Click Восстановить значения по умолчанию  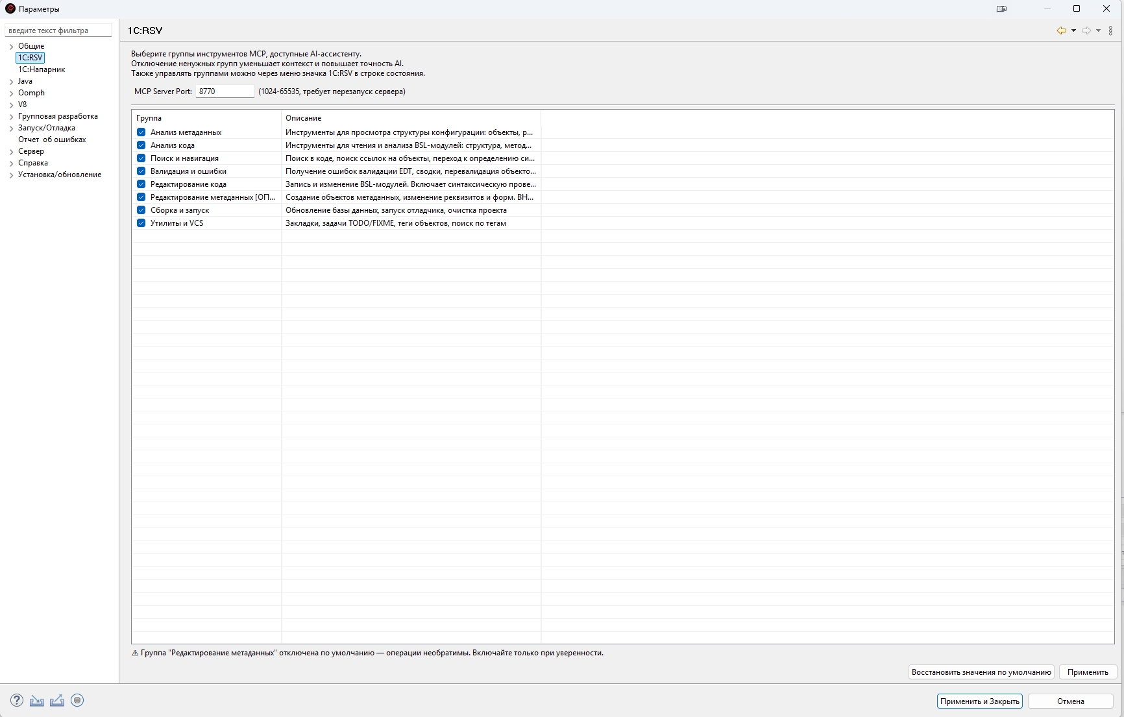point(981,672)
